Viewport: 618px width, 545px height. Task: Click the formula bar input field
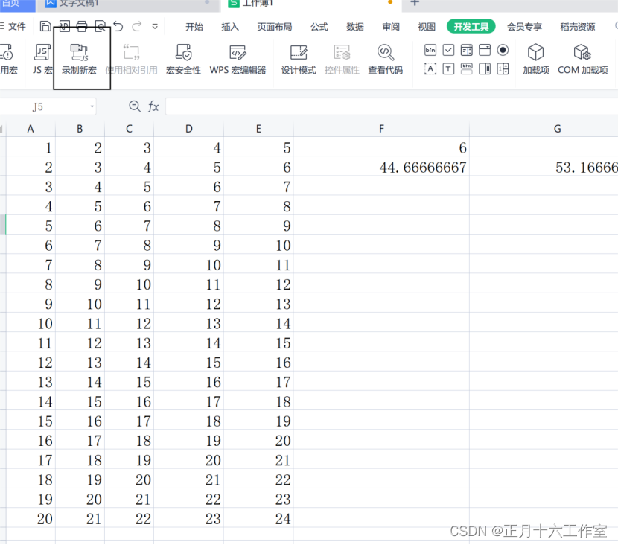click(392, 106)
